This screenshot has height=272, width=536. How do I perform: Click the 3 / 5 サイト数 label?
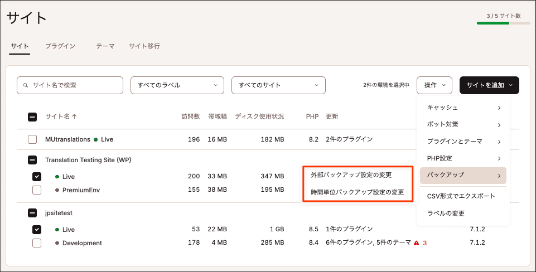[504, 16]
